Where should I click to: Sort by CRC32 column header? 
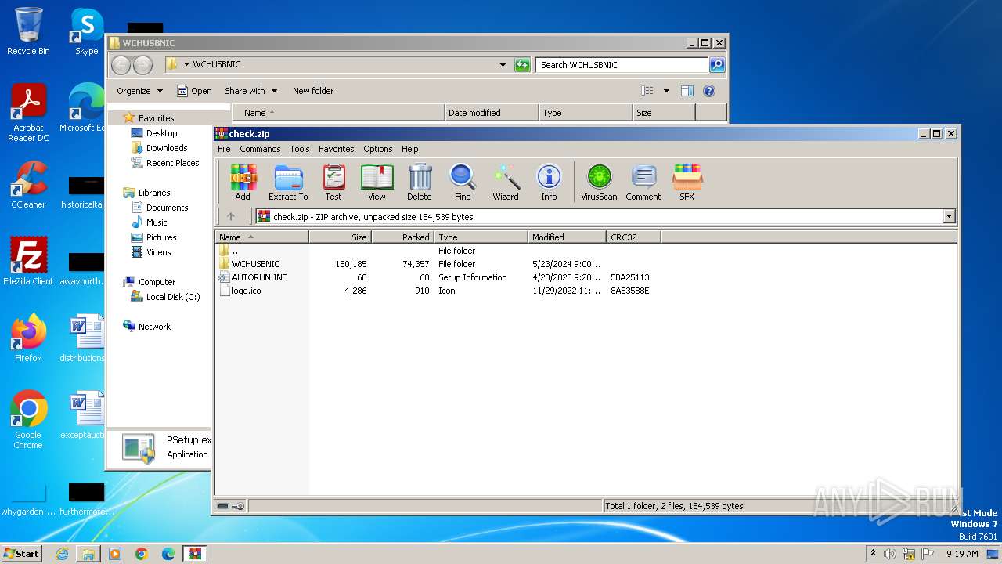coord(634,237)
